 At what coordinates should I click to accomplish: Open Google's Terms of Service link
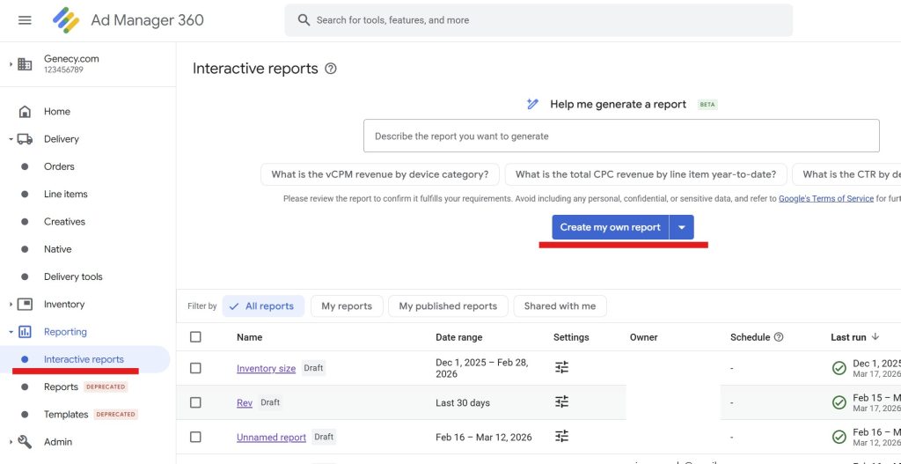[826, 199]
